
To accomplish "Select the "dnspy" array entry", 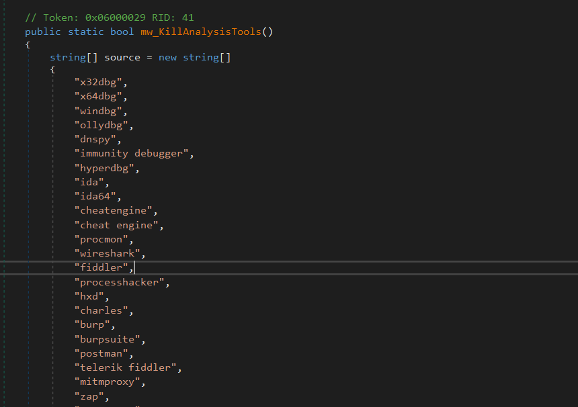I will click(95, 140).
